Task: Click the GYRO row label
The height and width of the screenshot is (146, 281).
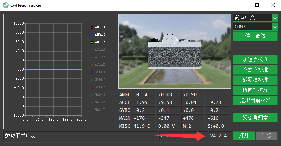Action: (x=124, y=111)
